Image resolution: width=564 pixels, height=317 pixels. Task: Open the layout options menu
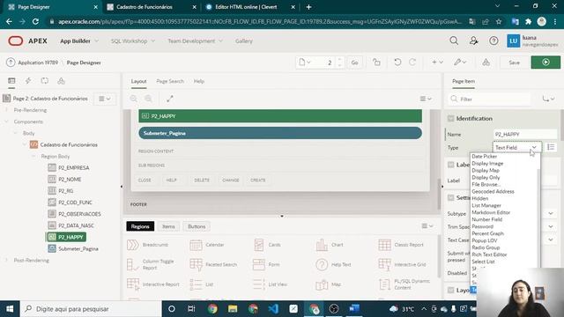tap(426, 99)
